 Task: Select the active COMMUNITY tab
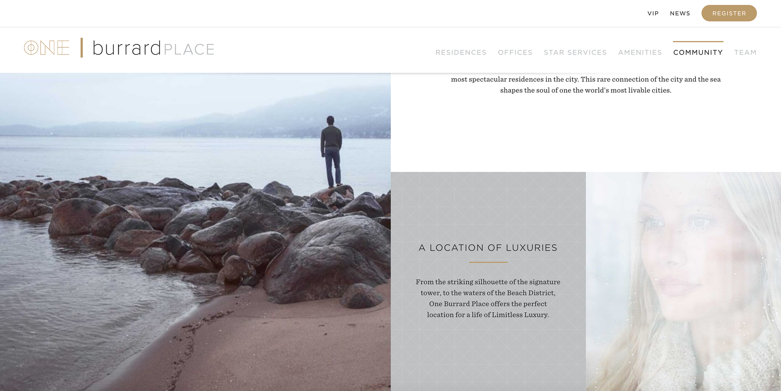click(x=698, y=52)
